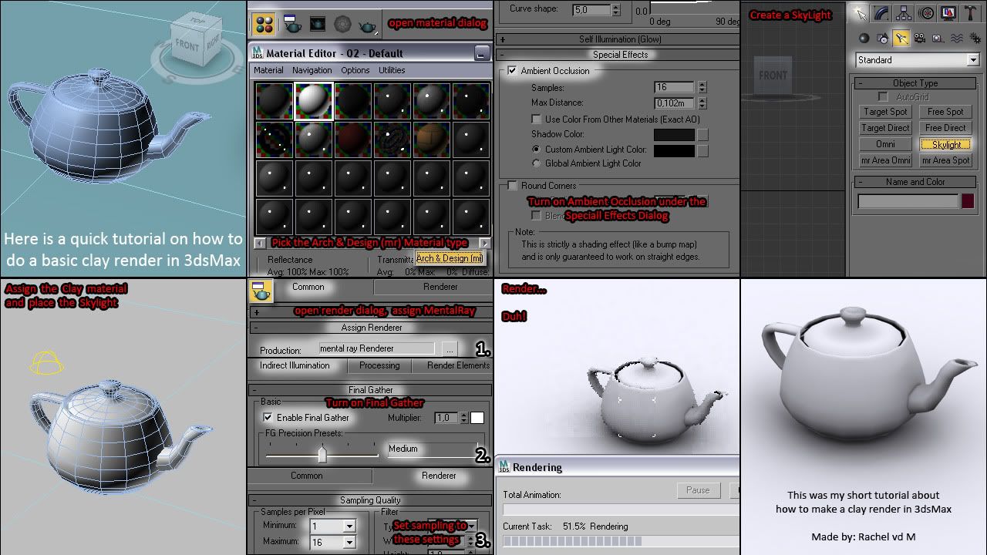Click the 3ds logo in Rendering dialog title
This screenshot has width=987, height=555.
[x=504, y=467]
